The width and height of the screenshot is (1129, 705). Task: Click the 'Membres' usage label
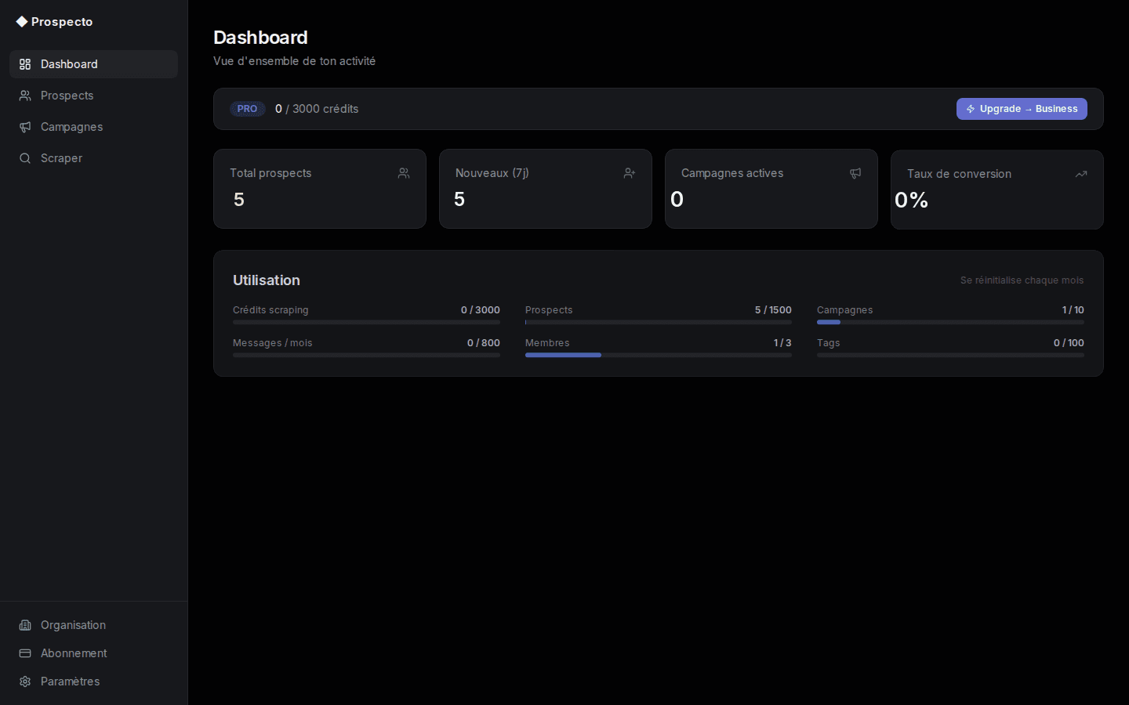pyautogui.click(x=547, y=343)
